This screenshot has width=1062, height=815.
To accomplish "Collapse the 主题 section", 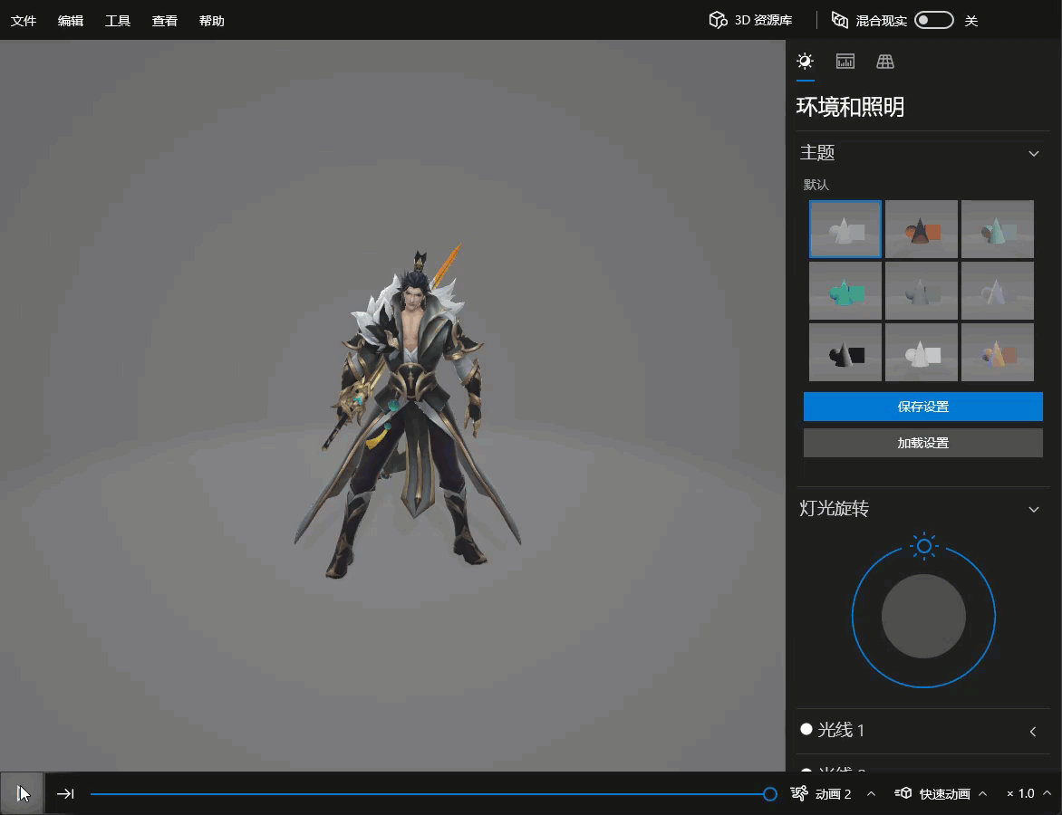I will point(1034,154).
